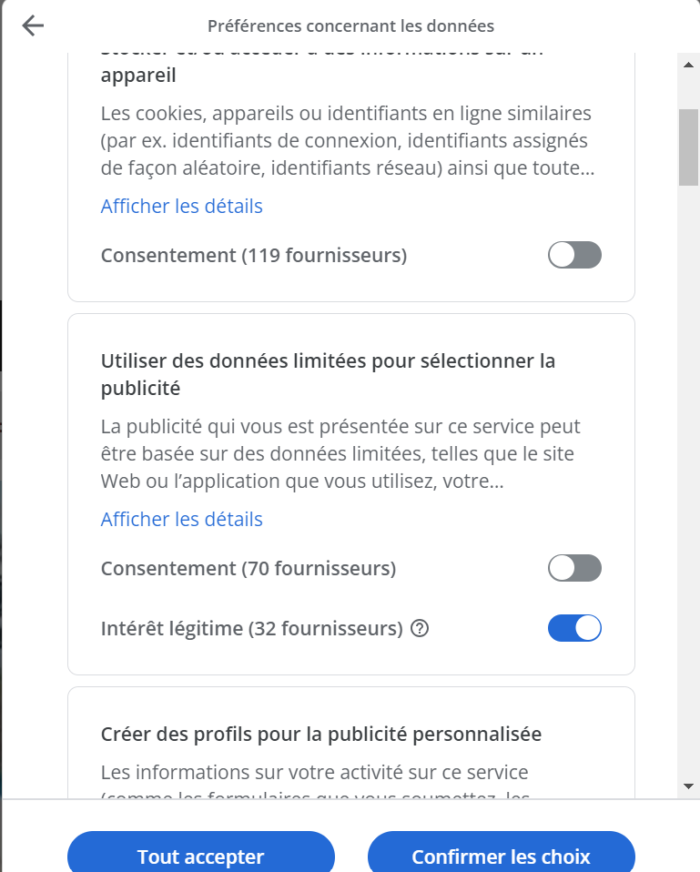Show details for limited data advertising
This screenshot has height=872, width=700.
(x=181, y=519)
